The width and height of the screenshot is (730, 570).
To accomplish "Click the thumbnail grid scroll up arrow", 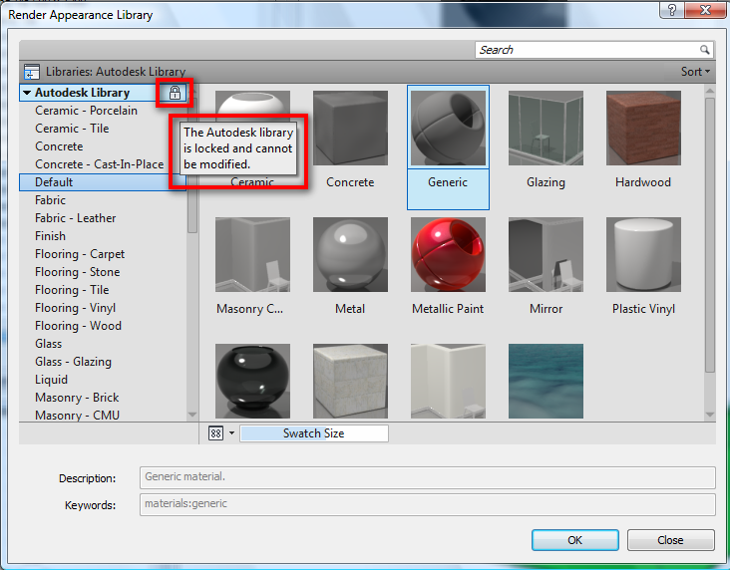I will (709, 91).
